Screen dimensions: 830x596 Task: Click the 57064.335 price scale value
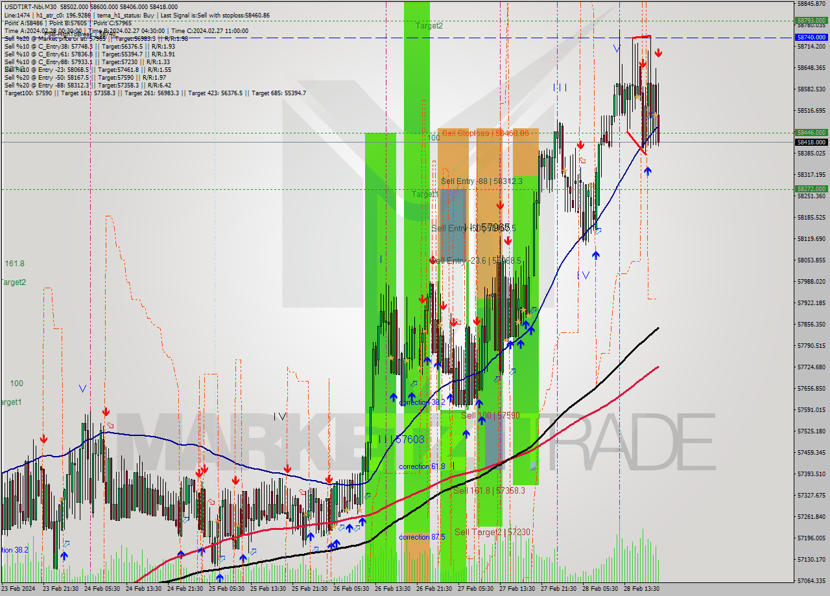pyautogui.click(x=811, y=580)
